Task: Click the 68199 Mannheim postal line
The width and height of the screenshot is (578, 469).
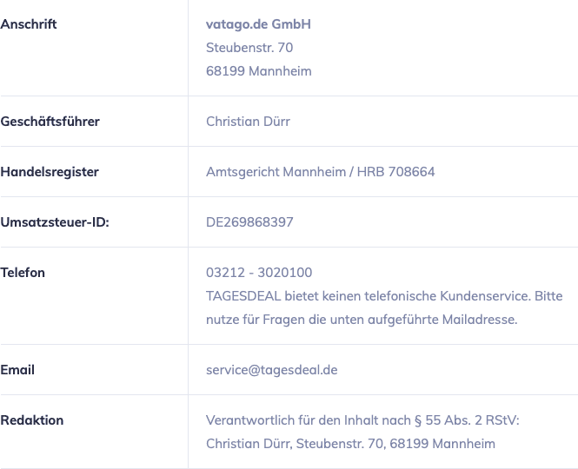Action: 259,71
